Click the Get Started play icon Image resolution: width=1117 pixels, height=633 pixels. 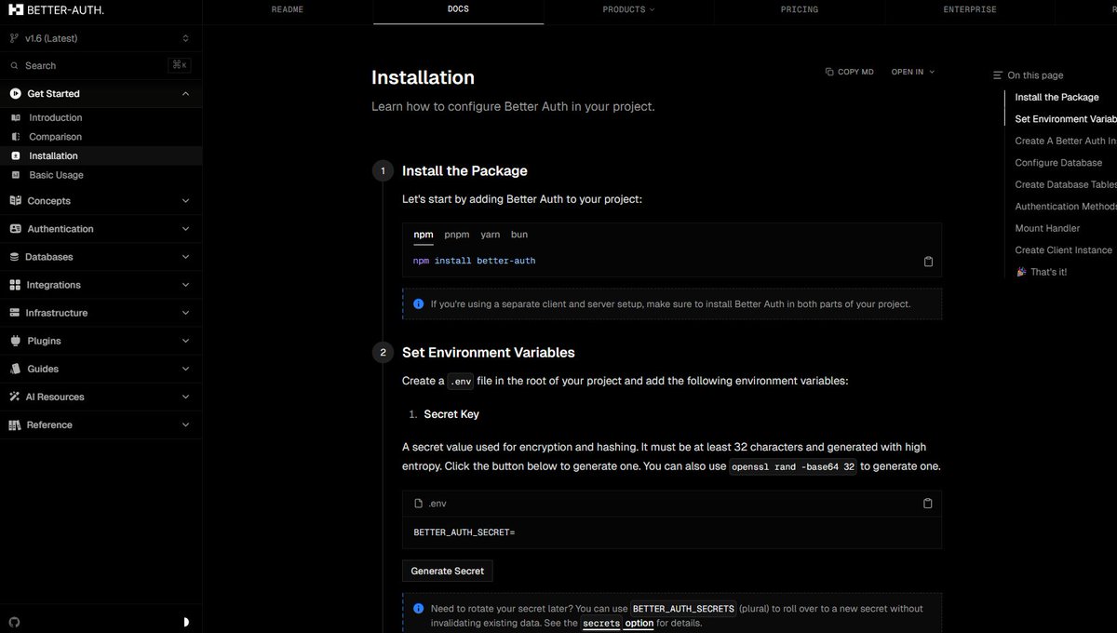point(16,93)
